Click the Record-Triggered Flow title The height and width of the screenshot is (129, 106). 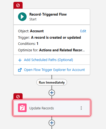tap(48, 14)
